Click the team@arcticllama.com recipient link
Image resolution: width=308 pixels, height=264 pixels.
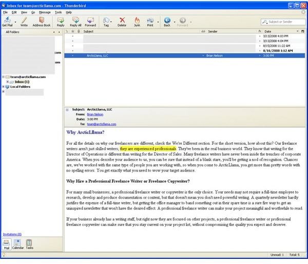click(102, 124)
